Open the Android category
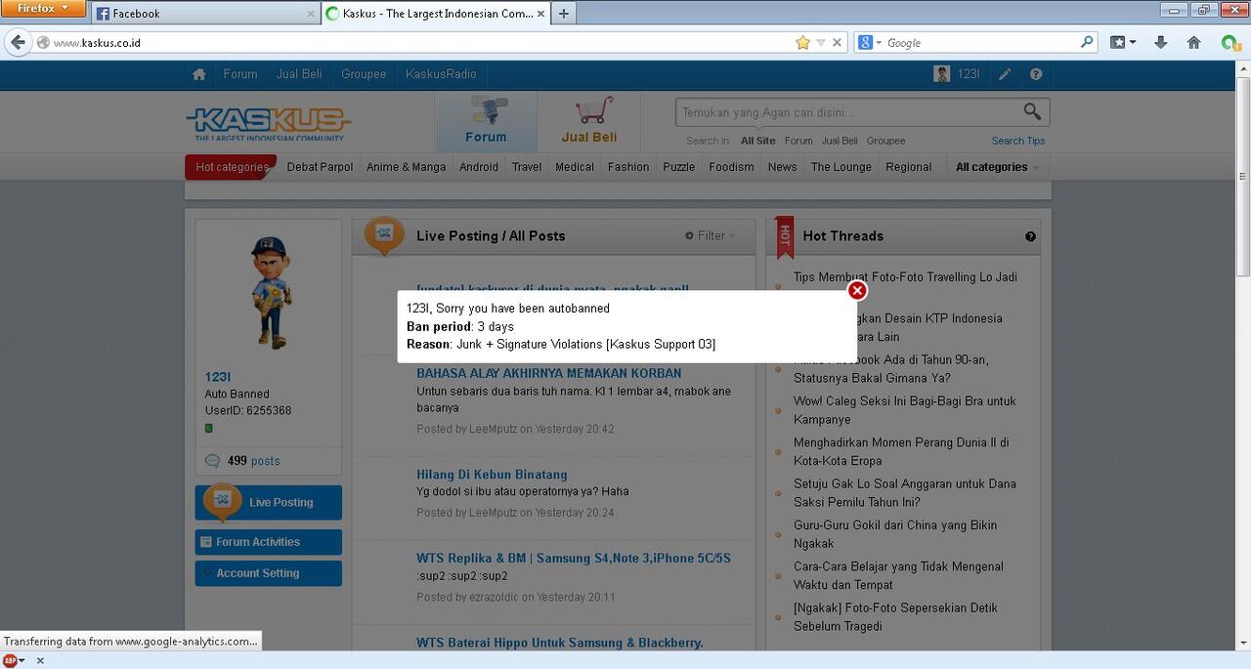The width and height of the screenshot is (1251, 669). click(x=479, y=167)
